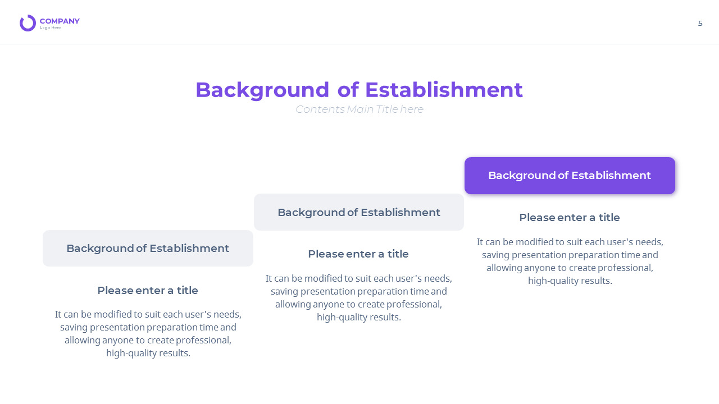Select the left gray Background of Establishment box
This screenshot has width=719, height=404.
pos(148,248)
